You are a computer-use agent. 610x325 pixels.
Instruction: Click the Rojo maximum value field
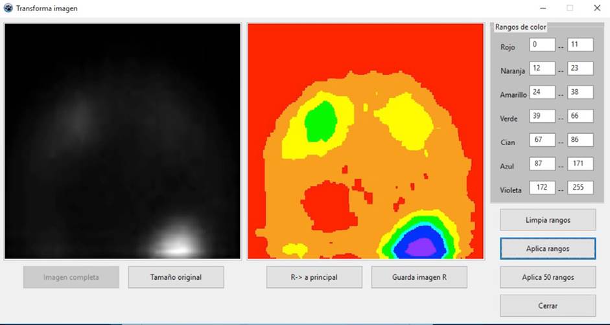pyautogui.click(x=580, y=45)
